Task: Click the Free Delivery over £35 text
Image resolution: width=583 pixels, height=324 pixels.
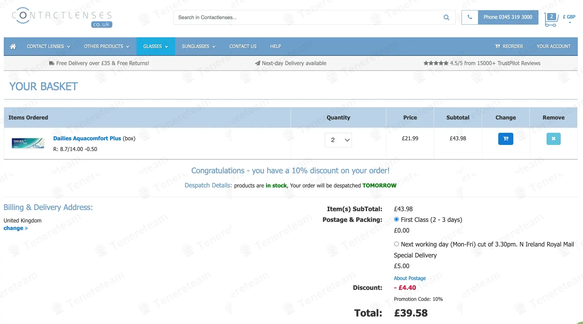Action: tap(103, 63)
